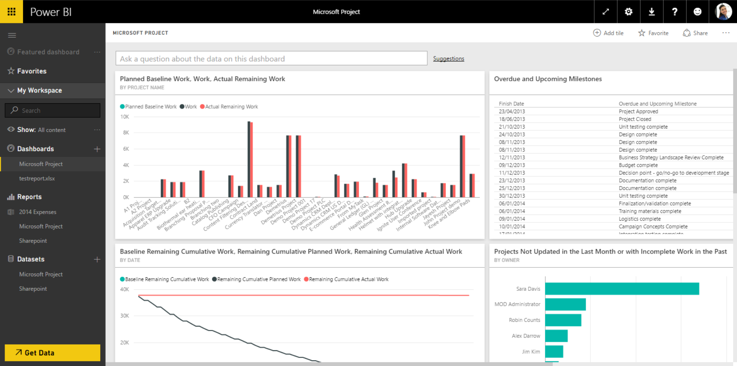The height and width of the screenshot is (366, 737).
Task: Click the ask a question input box
Action: [x=271, y=58]
